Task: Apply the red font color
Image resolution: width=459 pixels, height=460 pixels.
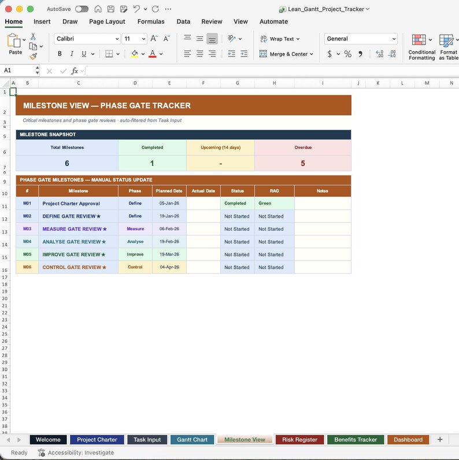Action: pos(153,54)
